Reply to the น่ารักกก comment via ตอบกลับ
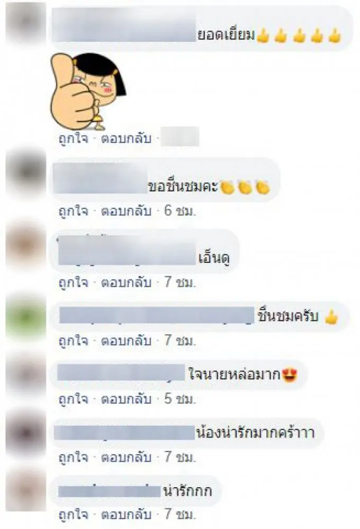This screenshot has width=360, height=529. [x=127, y=515]
